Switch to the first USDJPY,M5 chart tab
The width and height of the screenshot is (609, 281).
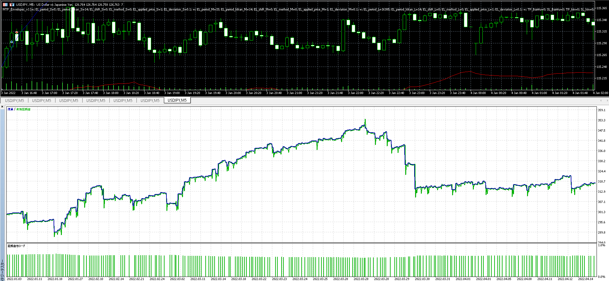(15, 100)
